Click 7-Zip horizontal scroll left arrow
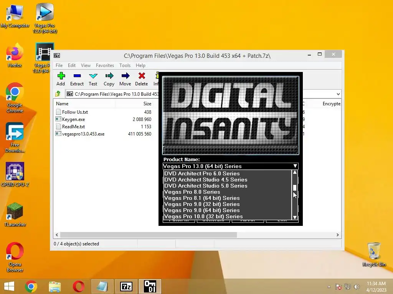 57,235
